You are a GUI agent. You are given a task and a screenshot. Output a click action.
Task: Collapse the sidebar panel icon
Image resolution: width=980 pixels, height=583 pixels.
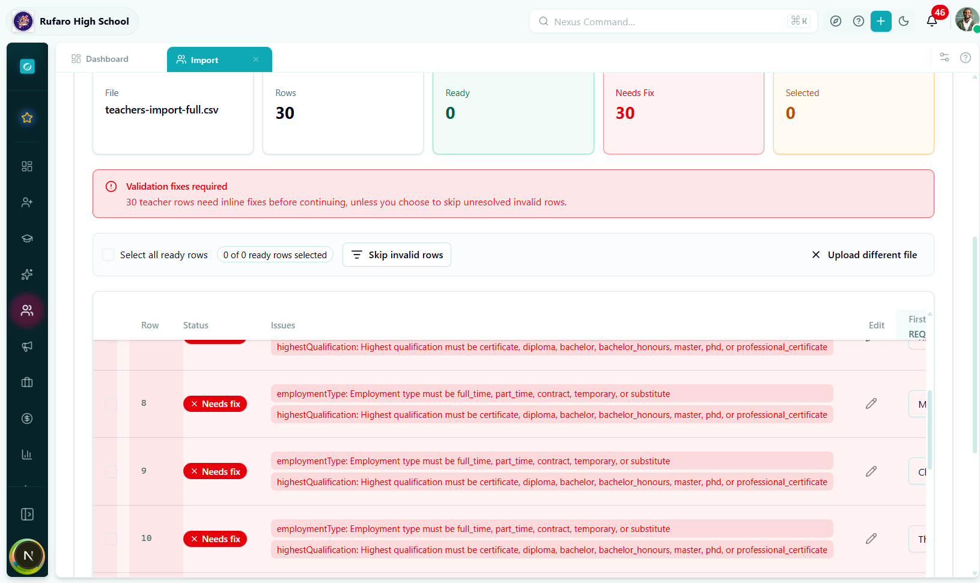27,515
